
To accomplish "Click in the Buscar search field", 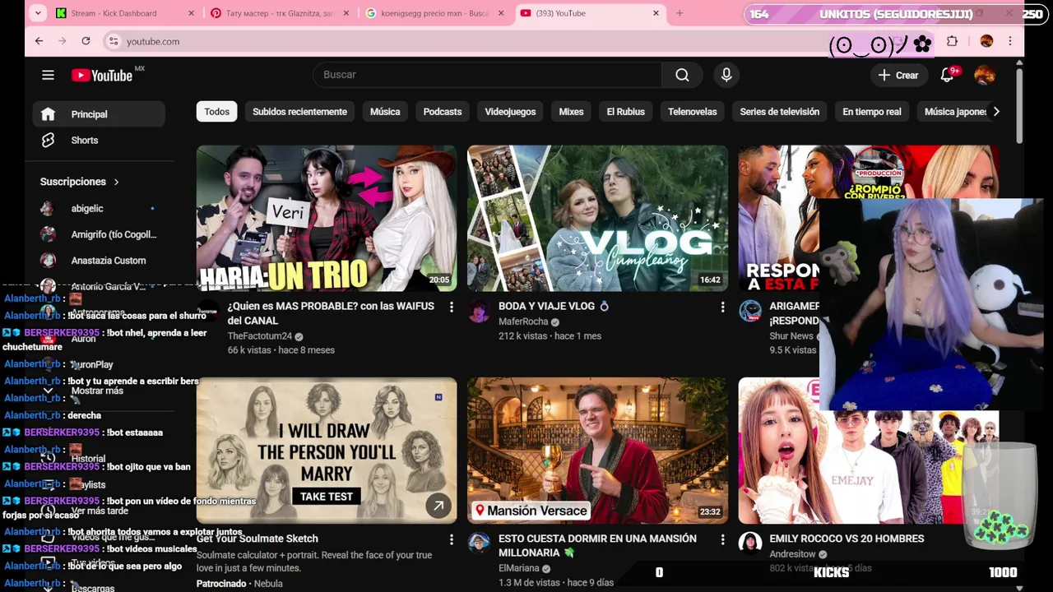I will (x=487, y=75).
